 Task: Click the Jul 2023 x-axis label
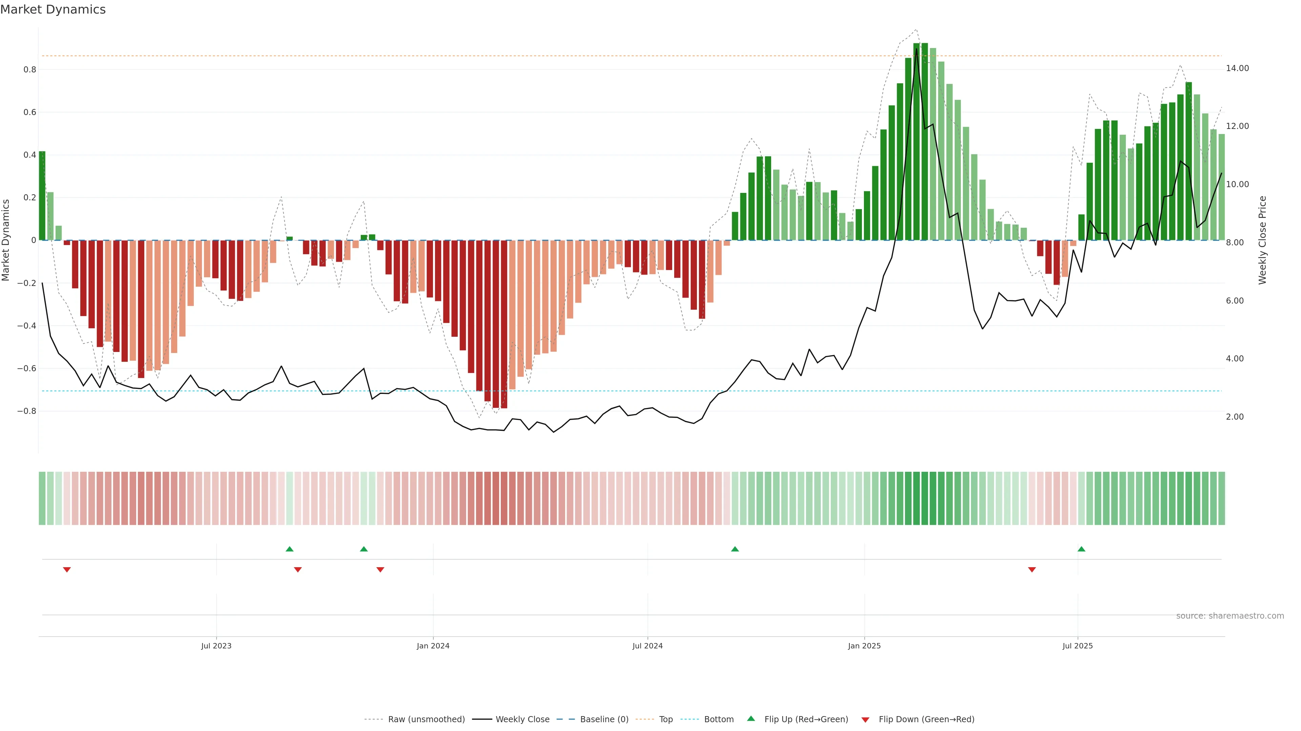[216, 646]
